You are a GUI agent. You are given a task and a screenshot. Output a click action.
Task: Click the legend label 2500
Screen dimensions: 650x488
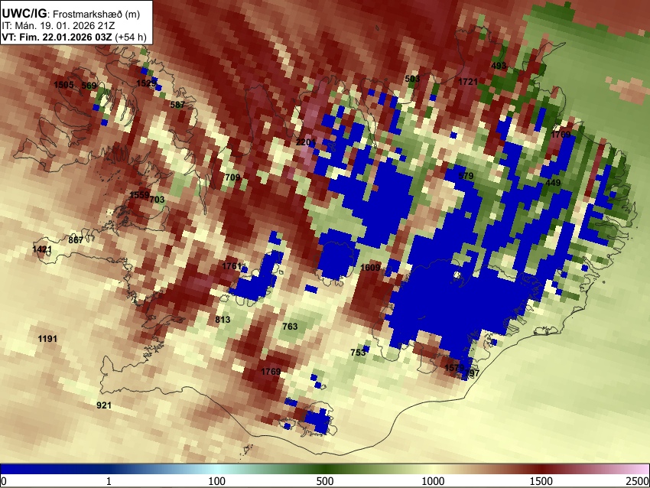tap(638, 481)
